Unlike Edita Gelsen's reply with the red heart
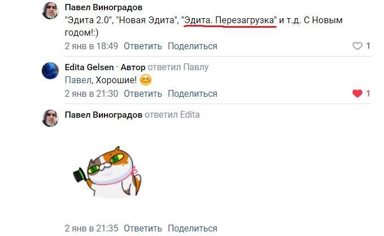384x236 pixels. click(357, 93)
